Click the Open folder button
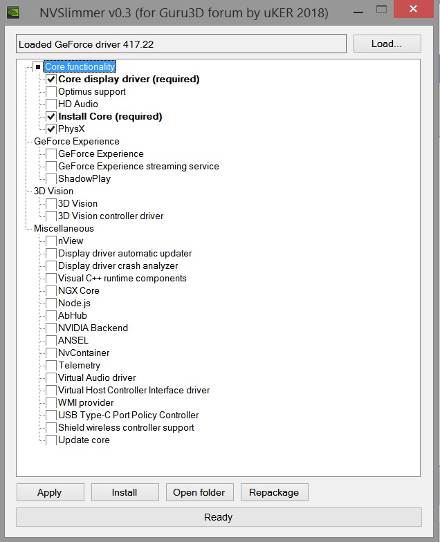Screen dimensions: 440x542 (x=199, y=492)
